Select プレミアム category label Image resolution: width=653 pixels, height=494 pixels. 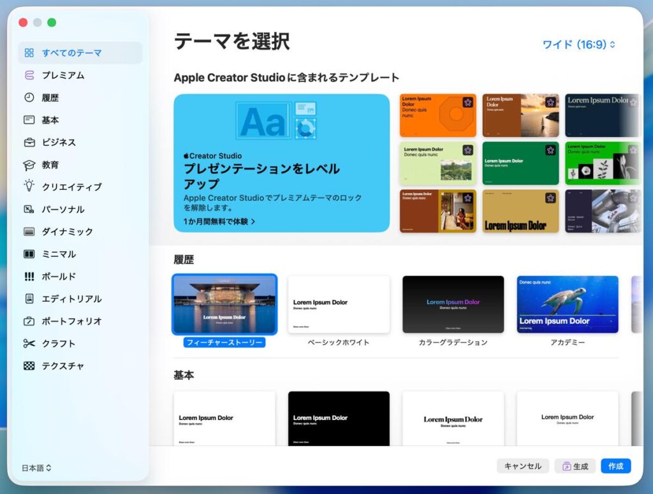pos(63,75)
